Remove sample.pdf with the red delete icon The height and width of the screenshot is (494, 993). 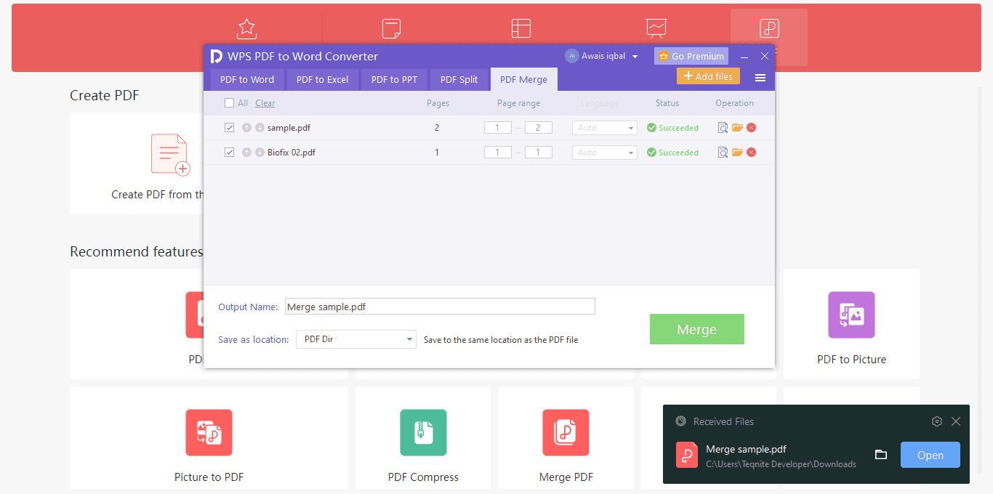tap(751, 127)
